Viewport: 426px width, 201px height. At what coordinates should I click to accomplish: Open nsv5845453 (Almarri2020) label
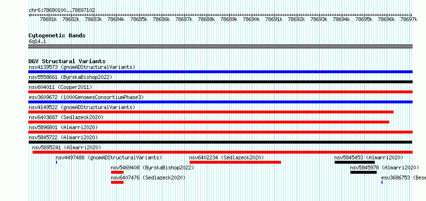[369, 157]
